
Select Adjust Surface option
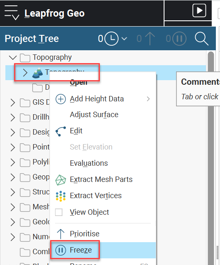click(x=94, y=115)
